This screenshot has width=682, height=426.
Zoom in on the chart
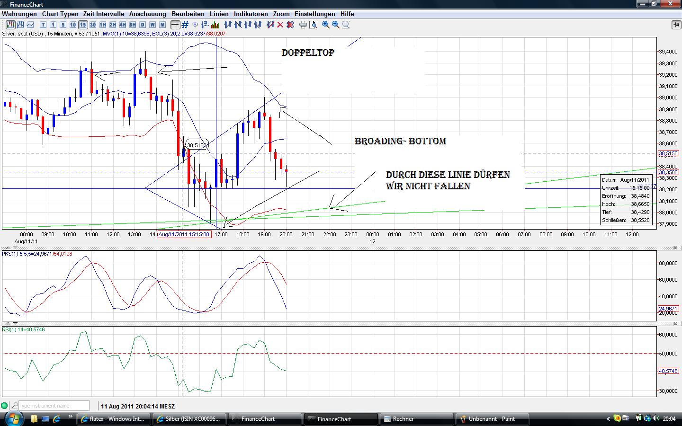pos(326,25)
